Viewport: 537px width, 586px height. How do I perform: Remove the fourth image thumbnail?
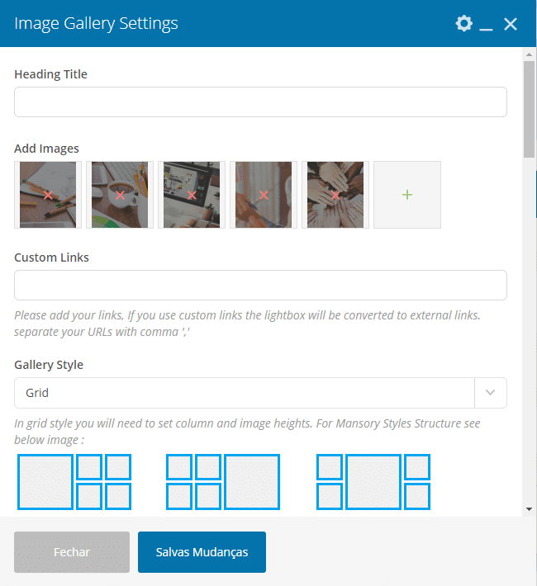click(x=264, y=195)
